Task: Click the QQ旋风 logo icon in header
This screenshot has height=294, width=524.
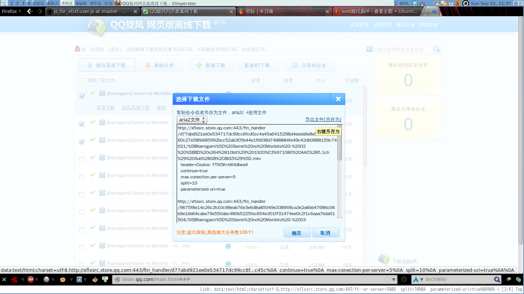Action: [x=97, y=28]
